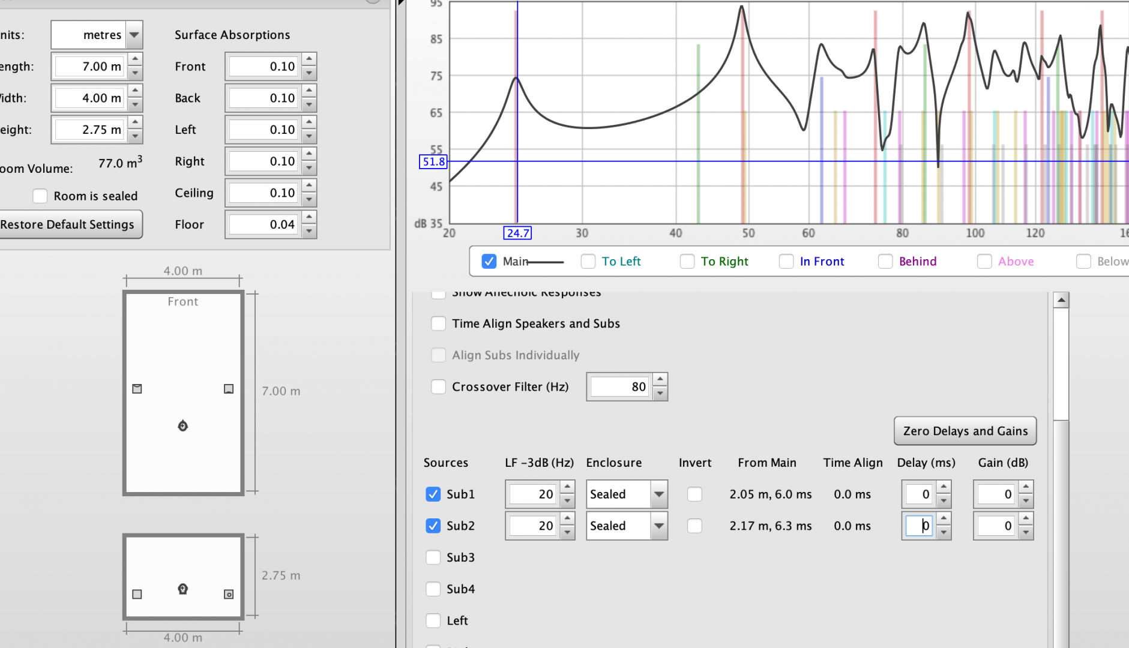Enable the Room is sealed checkbox

tap(40, 196)
